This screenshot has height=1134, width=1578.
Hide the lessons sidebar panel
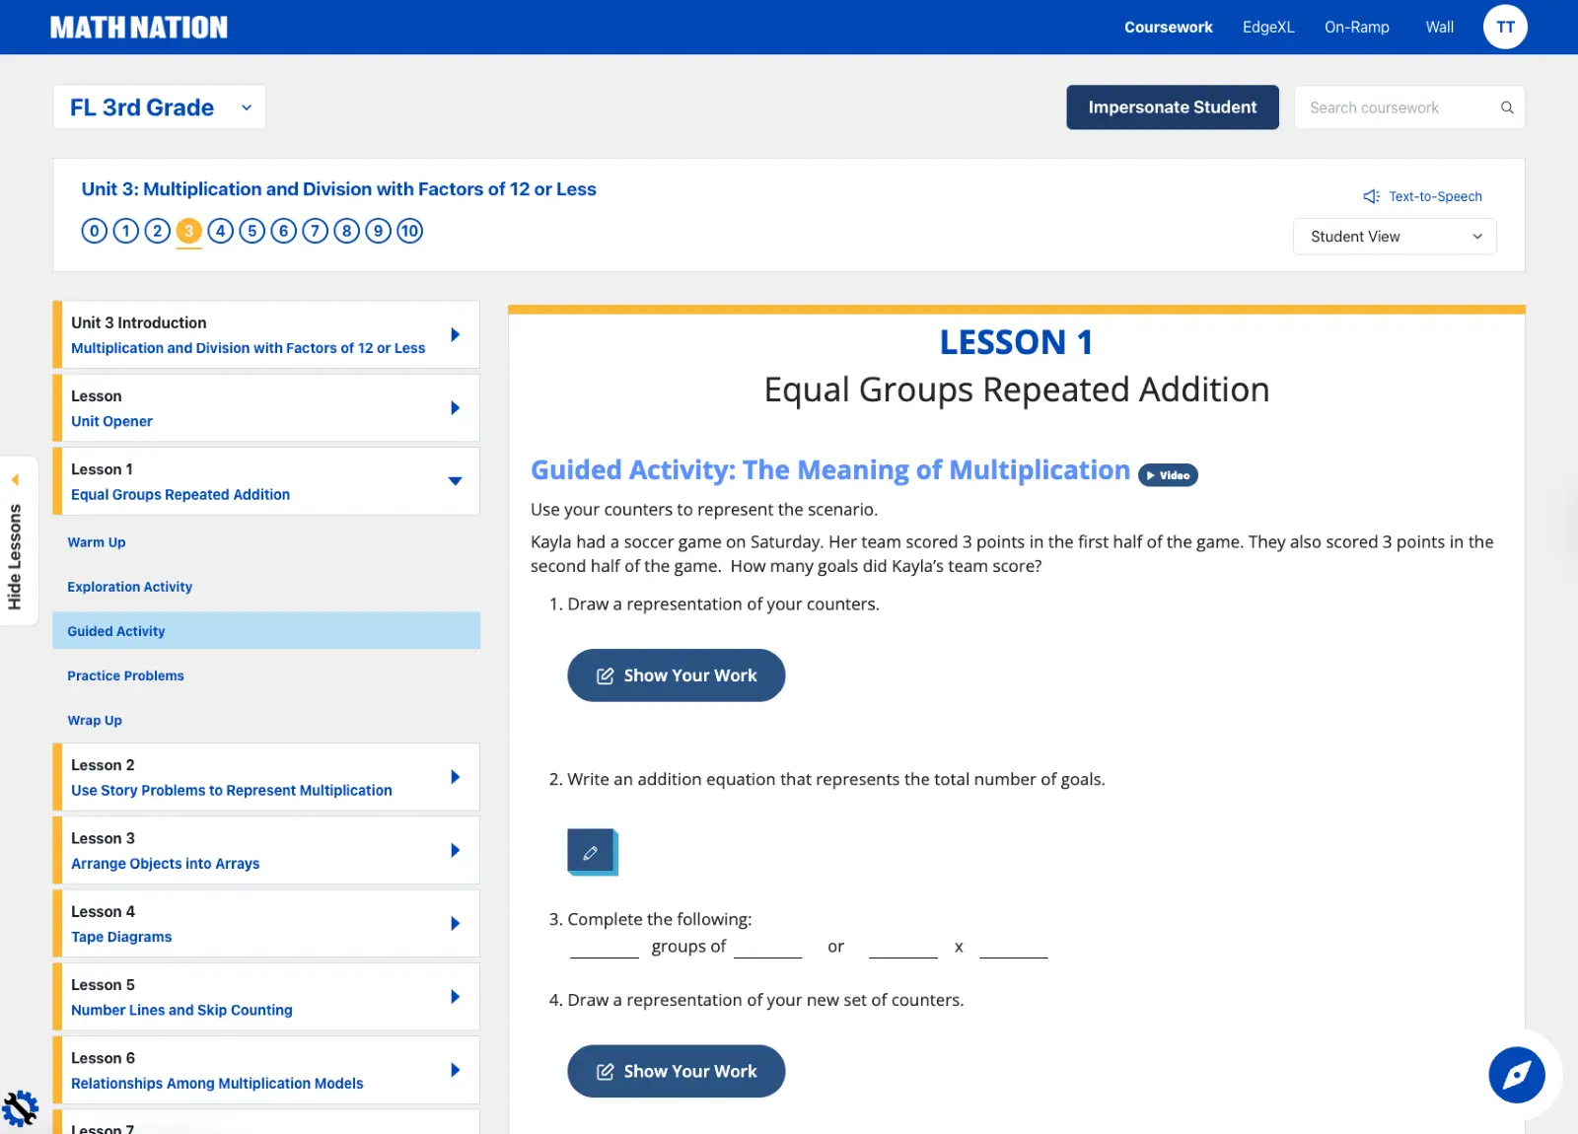(x=16, y=540)
